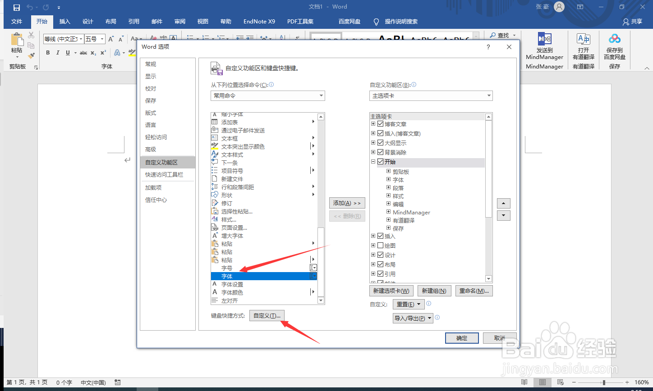Screen dimensions: 653x391
Task: Apply strikethrough abc formatting
Action: pyautogui.click(x=83, y=53)
